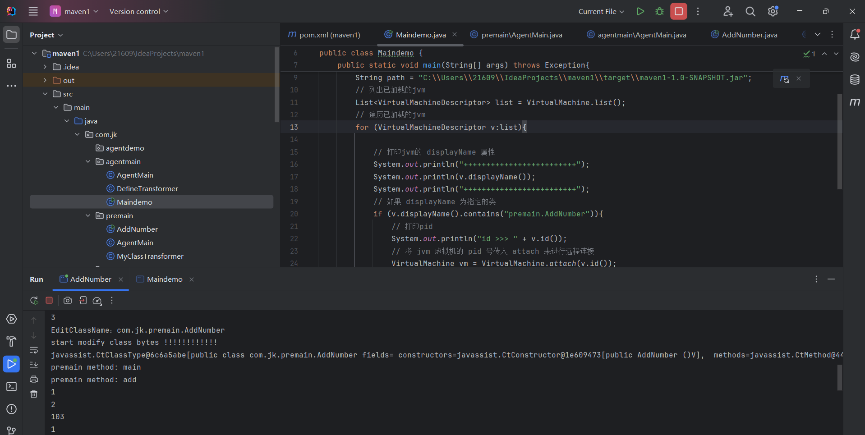865x435 pixels.
Task: Open Project view options dropdown
Action: 46,35
